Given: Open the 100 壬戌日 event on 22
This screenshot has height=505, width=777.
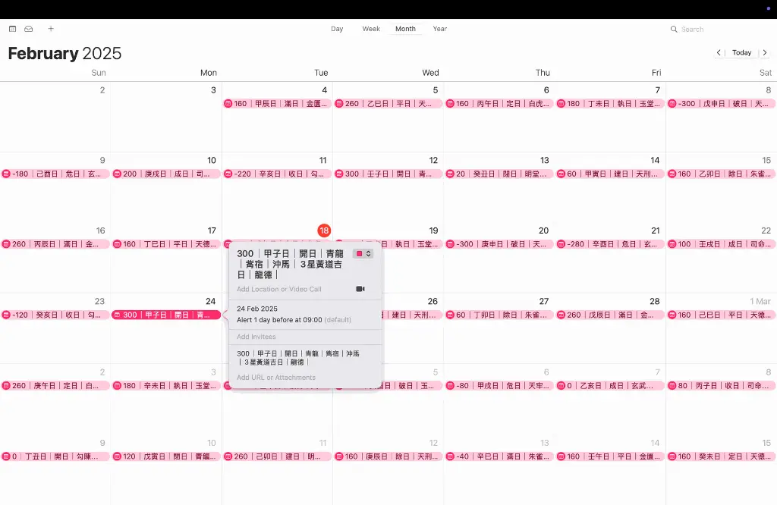Looking at the screenshot, I should (721, 244).
